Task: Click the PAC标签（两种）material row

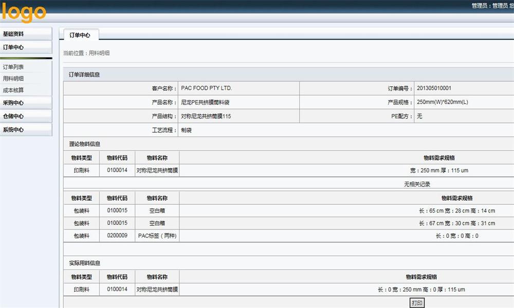Action: 157,236
